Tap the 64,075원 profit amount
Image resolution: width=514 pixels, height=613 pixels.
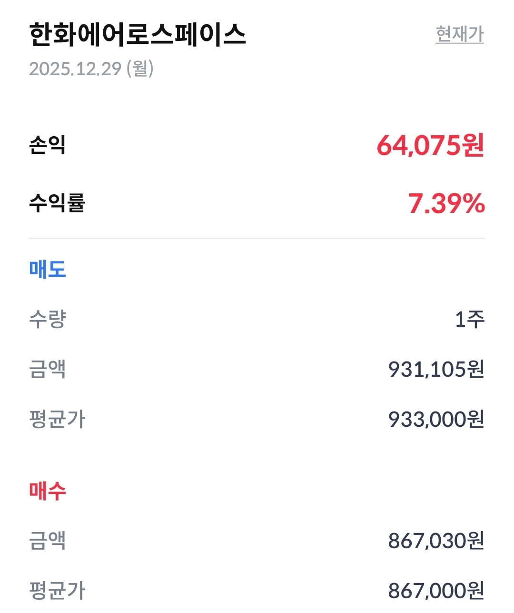[430, 145]
